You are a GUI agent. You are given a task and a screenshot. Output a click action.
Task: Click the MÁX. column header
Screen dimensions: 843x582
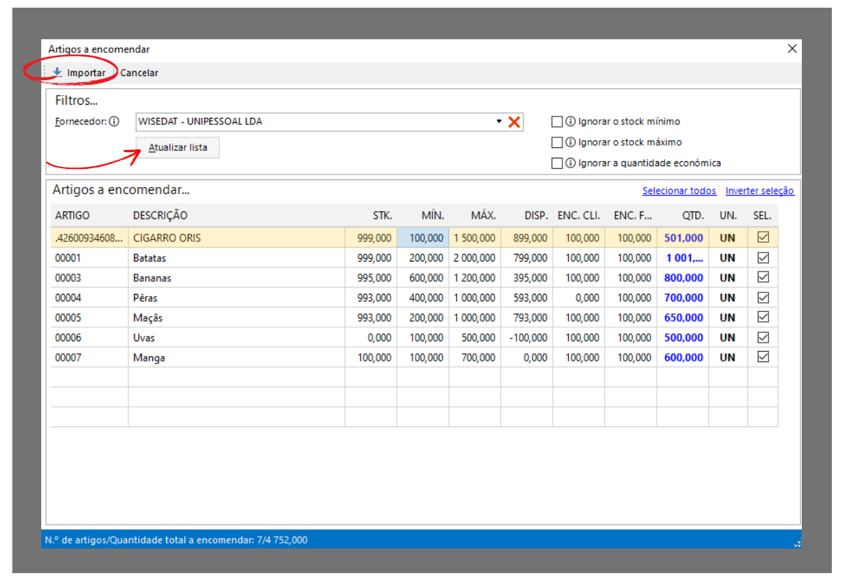[x=475, y=216]
